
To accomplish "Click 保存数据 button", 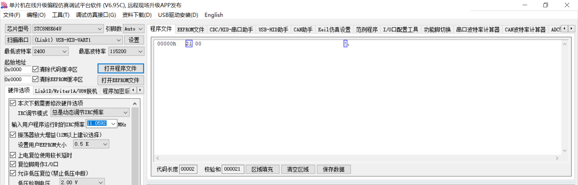I will click(334, 169).
